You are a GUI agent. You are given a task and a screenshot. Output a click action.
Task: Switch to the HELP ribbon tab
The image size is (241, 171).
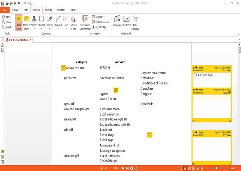73,10
